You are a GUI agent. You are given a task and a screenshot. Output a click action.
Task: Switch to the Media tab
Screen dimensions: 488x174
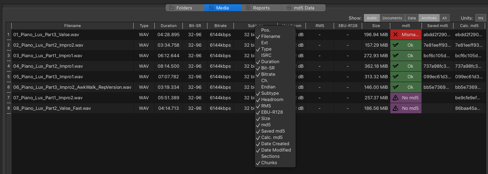point(222,8)
